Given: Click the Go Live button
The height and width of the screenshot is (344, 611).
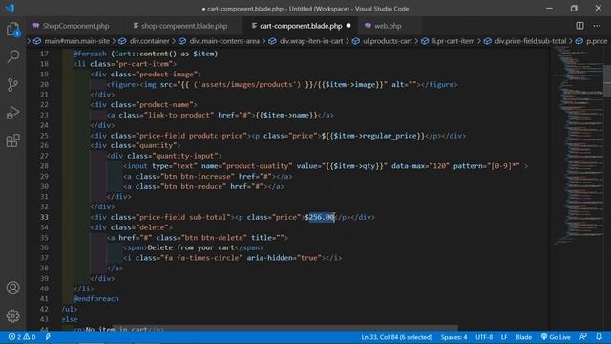Looking at the screenshot, I should (x=556, y=337).
